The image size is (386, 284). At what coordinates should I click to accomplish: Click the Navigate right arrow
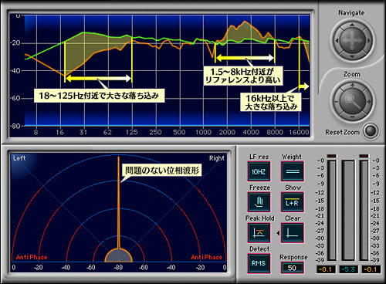tap(368, 40)
